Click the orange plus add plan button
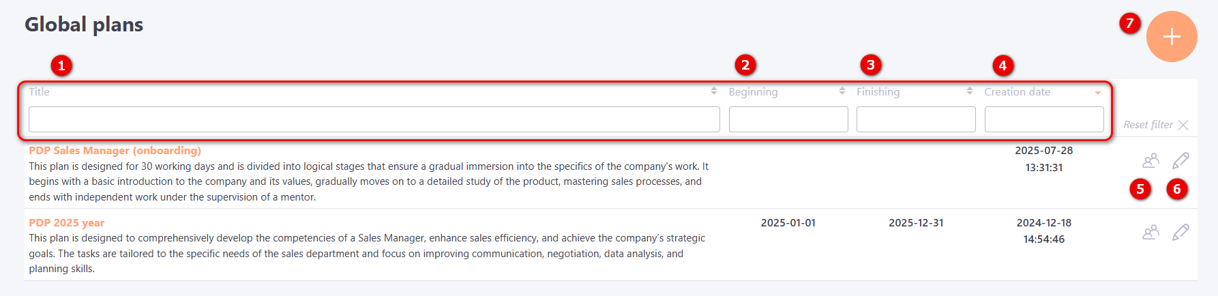The width and height of the screenshot is (1218, 296). tap(1172, 37)
